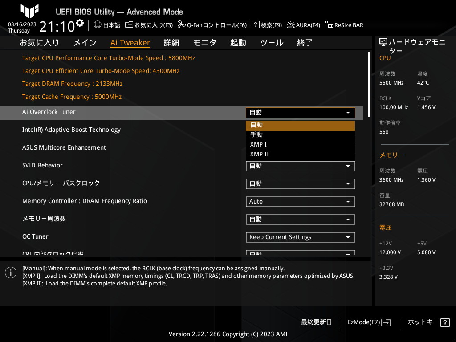This screenshot has width=456, height=342.
Task: Choose 自動 in the open dropdown list
Action: 301,125
